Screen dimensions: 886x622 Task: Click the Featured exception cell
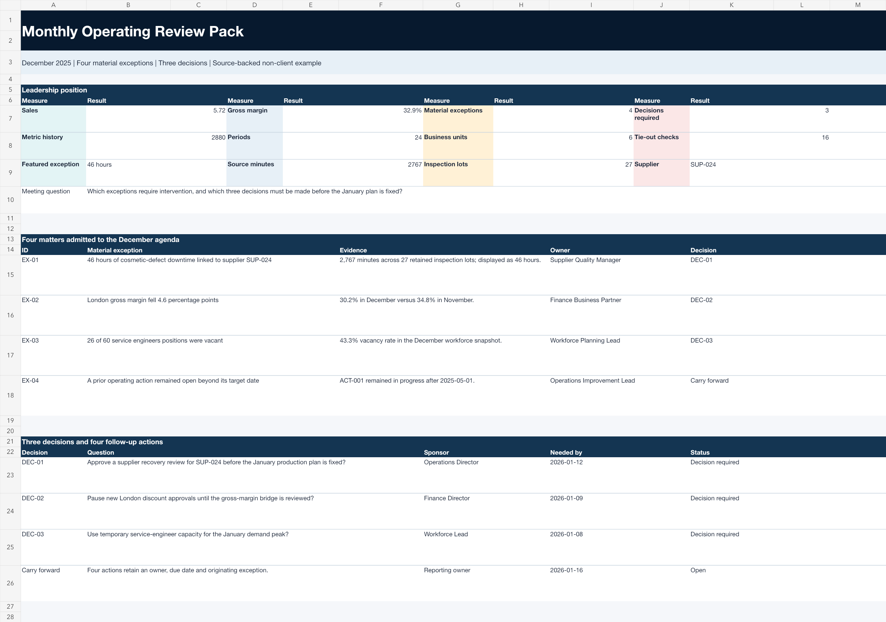[53, 173]
